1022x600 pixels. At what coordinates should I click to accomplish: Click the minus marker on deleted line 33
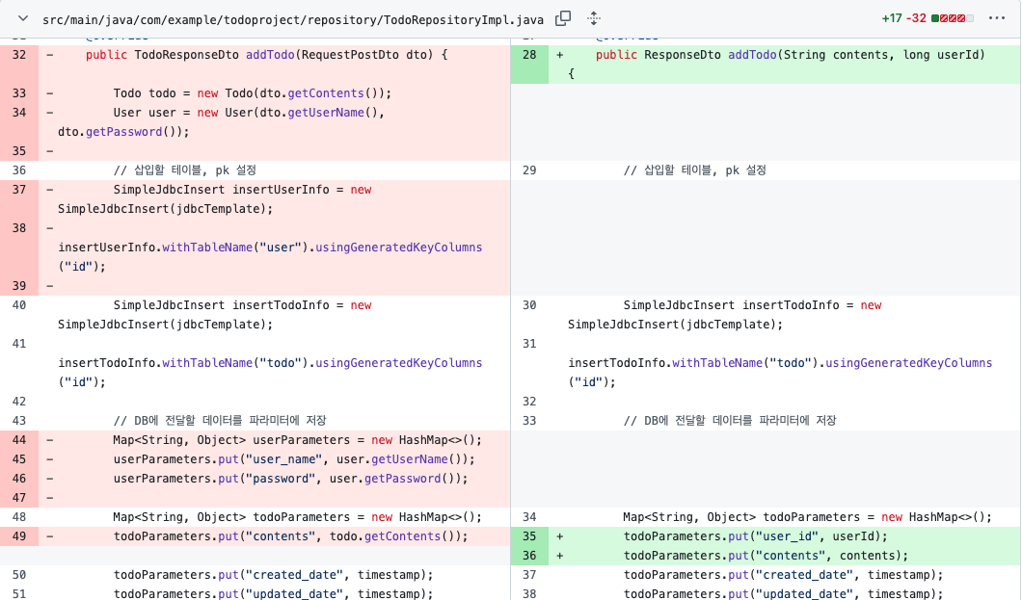tap(48, 92)
